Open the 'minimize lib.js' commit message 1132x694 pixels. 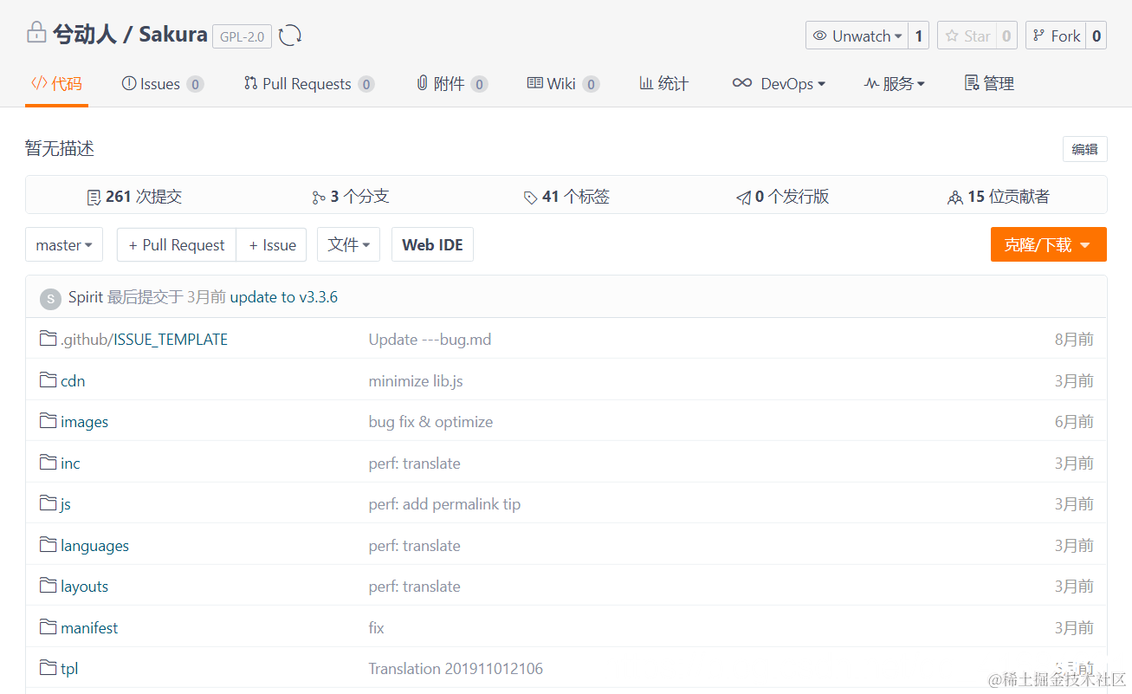416,381
